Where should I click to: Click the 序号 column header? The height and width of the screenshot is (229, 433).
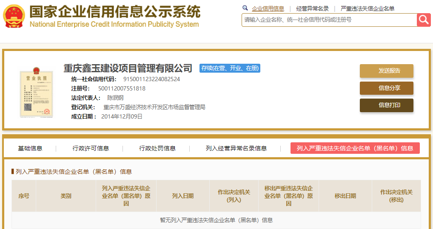[x=24, y=196]
